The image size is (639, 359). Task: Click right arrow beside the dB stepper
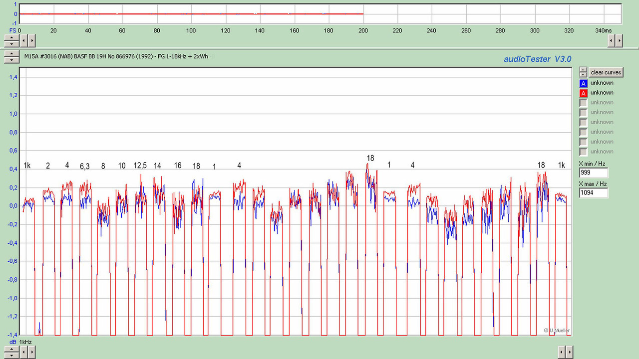tap(31, 352)
